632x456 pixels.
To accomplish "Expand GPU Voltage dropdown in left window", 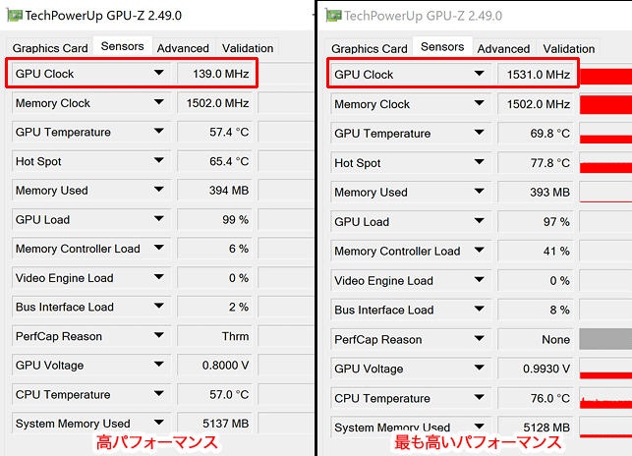I will coord(159,365).
